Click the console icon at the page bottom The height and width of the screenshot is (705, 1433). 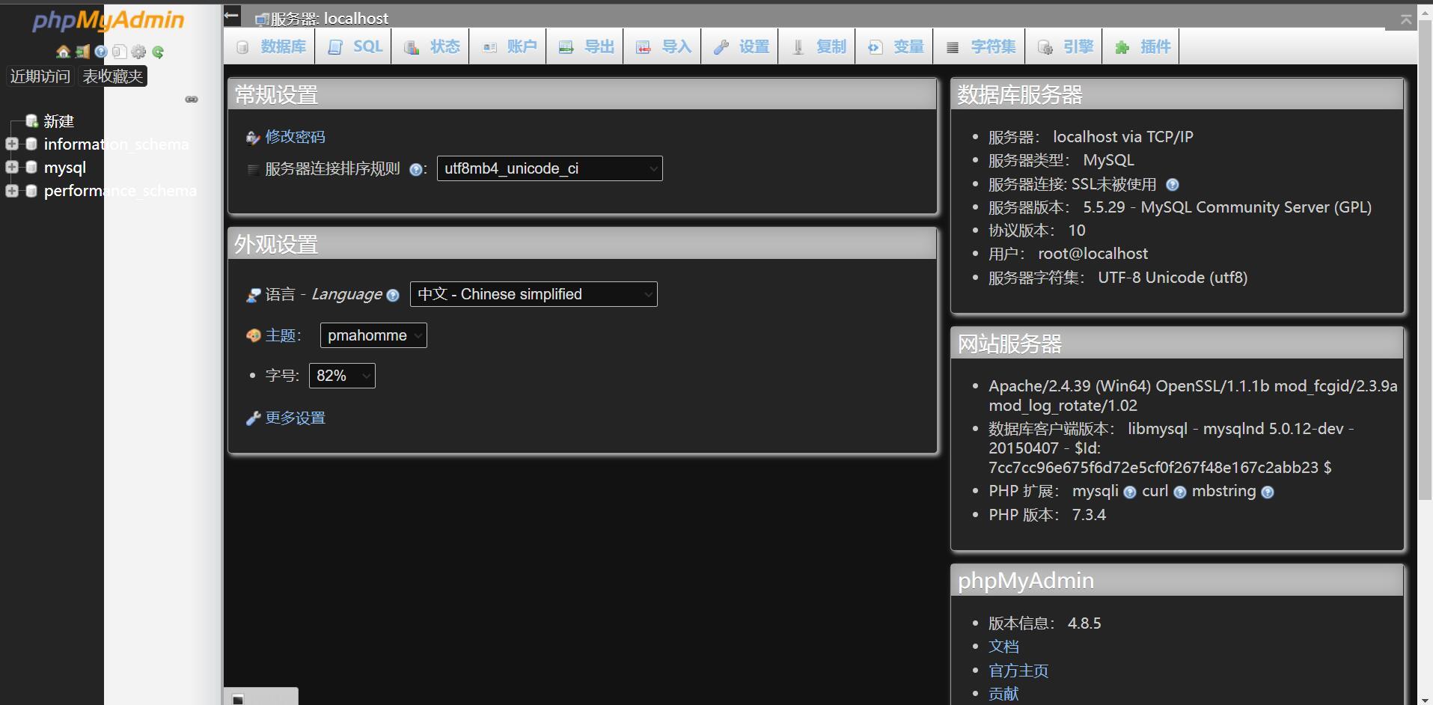[238, 699]
